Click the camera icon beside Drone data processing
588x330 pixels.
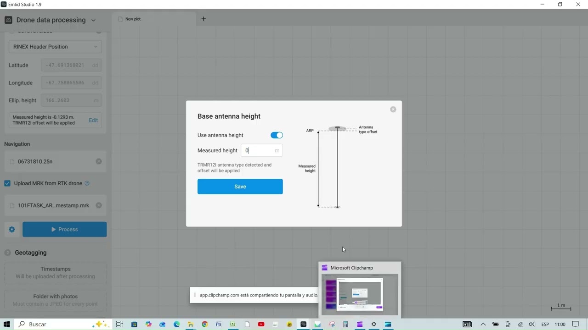pos(8,20)
